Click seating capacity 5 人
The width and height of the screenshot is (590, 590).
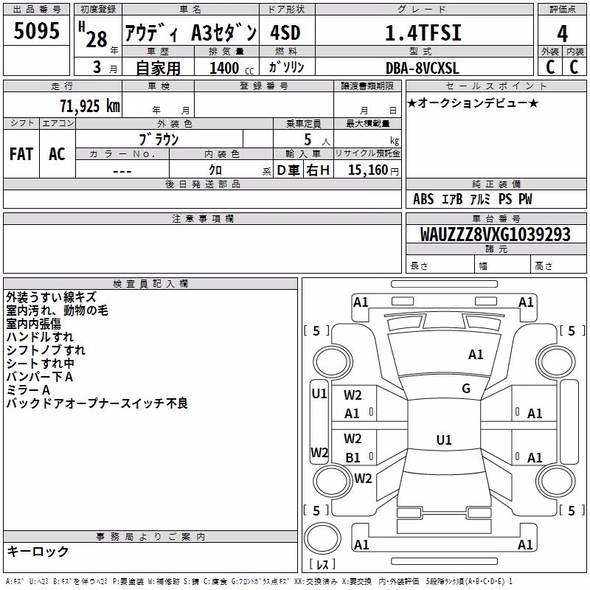point(317,140)
